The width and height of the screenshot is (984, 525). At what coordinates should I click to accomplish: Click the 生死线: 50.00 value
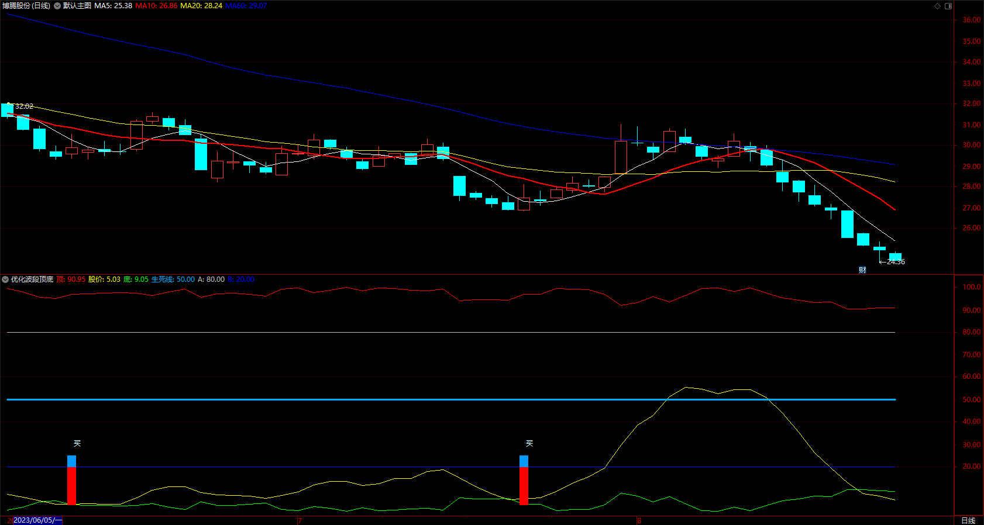pyautogui.click(x=173, y=279)
